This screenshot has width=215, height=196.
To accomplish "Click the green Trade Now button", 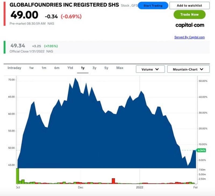I will pyautogui.click(x=189, y=14).
